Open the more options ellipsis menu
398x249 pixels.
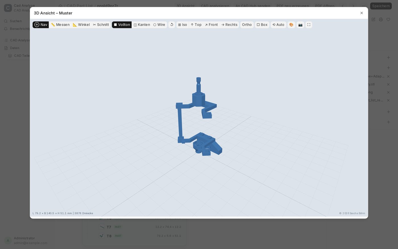point(364,6)
